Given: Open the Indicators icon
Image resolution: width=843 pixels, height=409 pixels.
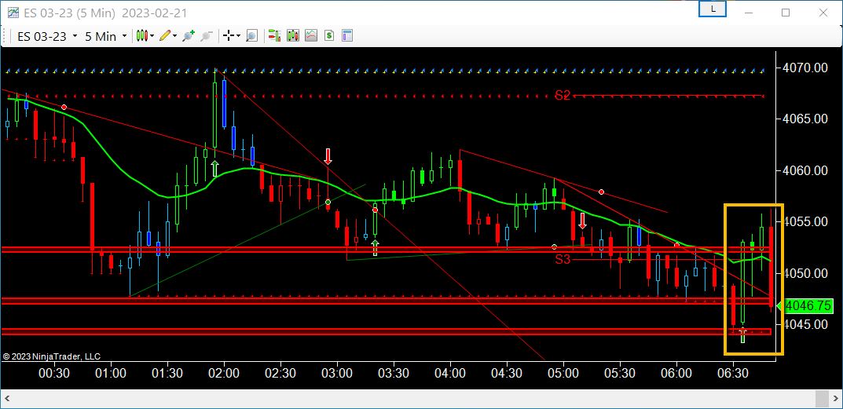Looking at the screenshot, I should (x=311, y=36).
